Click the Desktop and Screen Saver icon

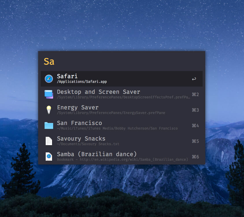49,94
